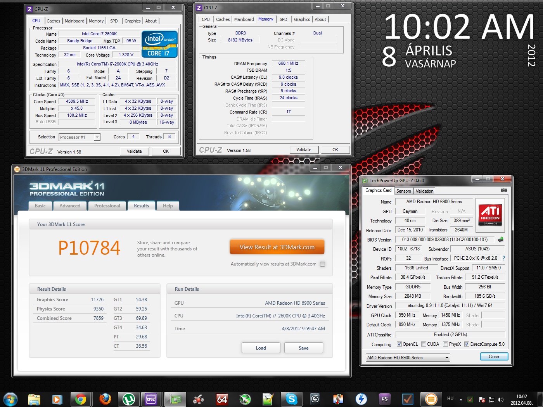Click the GPU-Z screenshot camera icon

[x=503, y=190]
